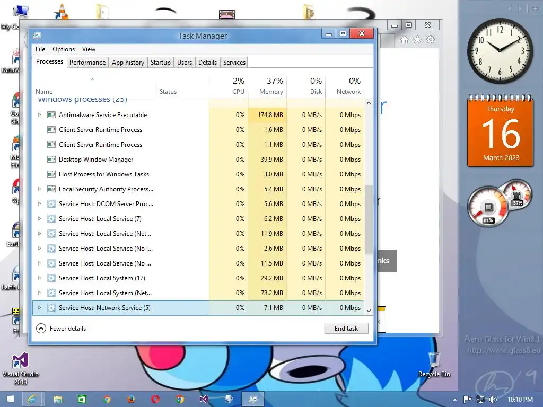
Task: Click the Antimalware Service Executable process icon
Action: (x=51, y=115)
